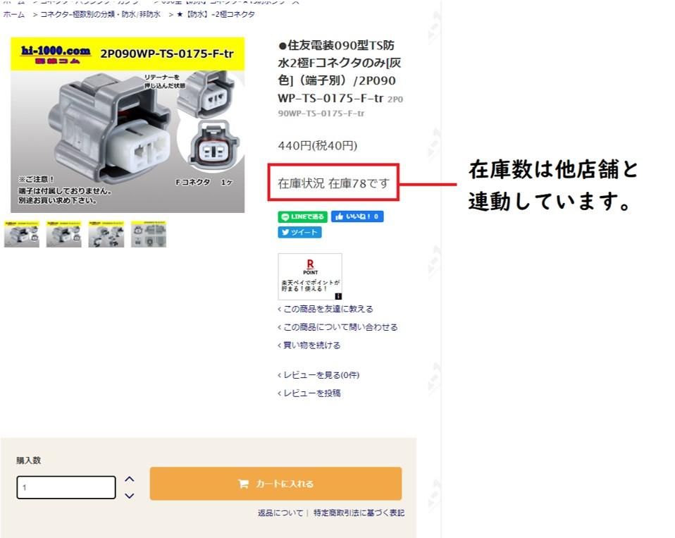Select the fourth product thumbnail

click(x=149, y=234)
